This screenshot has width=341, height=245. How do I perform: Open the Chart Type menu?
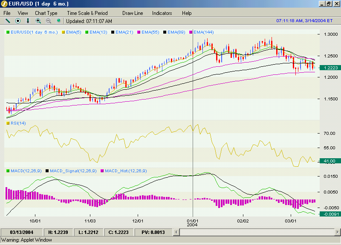point(46,13)
